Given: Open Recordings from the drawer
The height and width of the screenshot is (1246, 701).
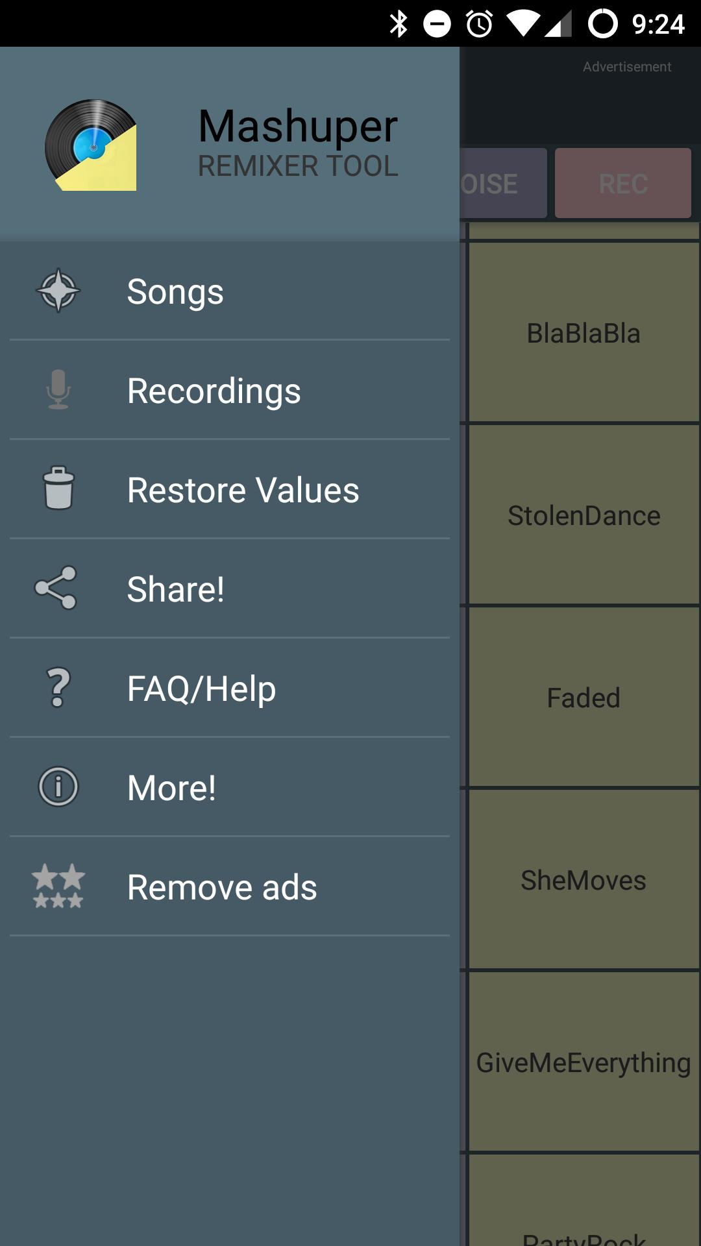Looking at the screenshot, I should 214,391.
